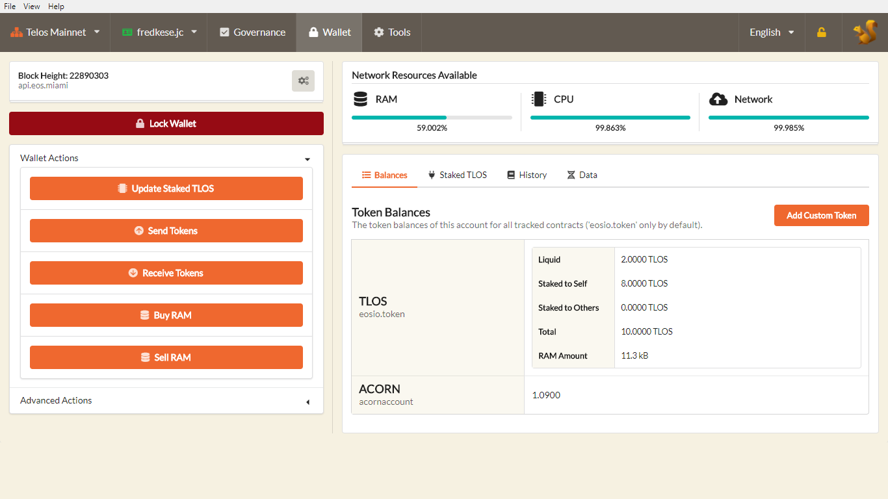Click the padlock icon on the Wallet tab

pyautogui.click(x=313, y=32)
